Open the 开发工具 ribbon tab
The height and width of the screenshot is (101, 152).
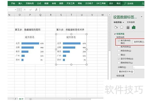70,4
